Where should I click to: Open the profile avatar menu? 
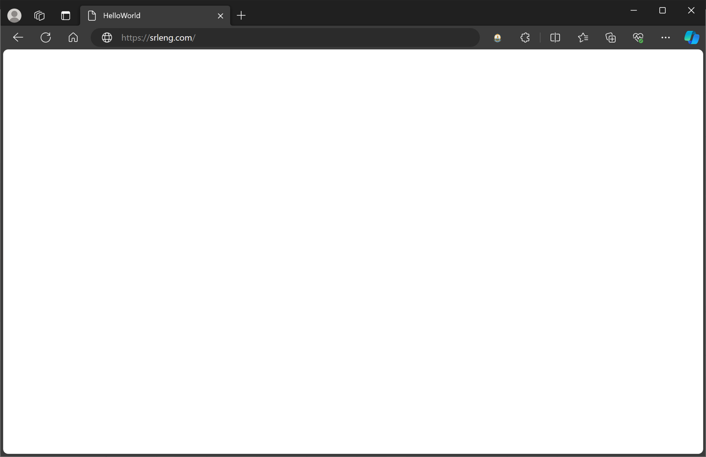click(x=14, y=16)
